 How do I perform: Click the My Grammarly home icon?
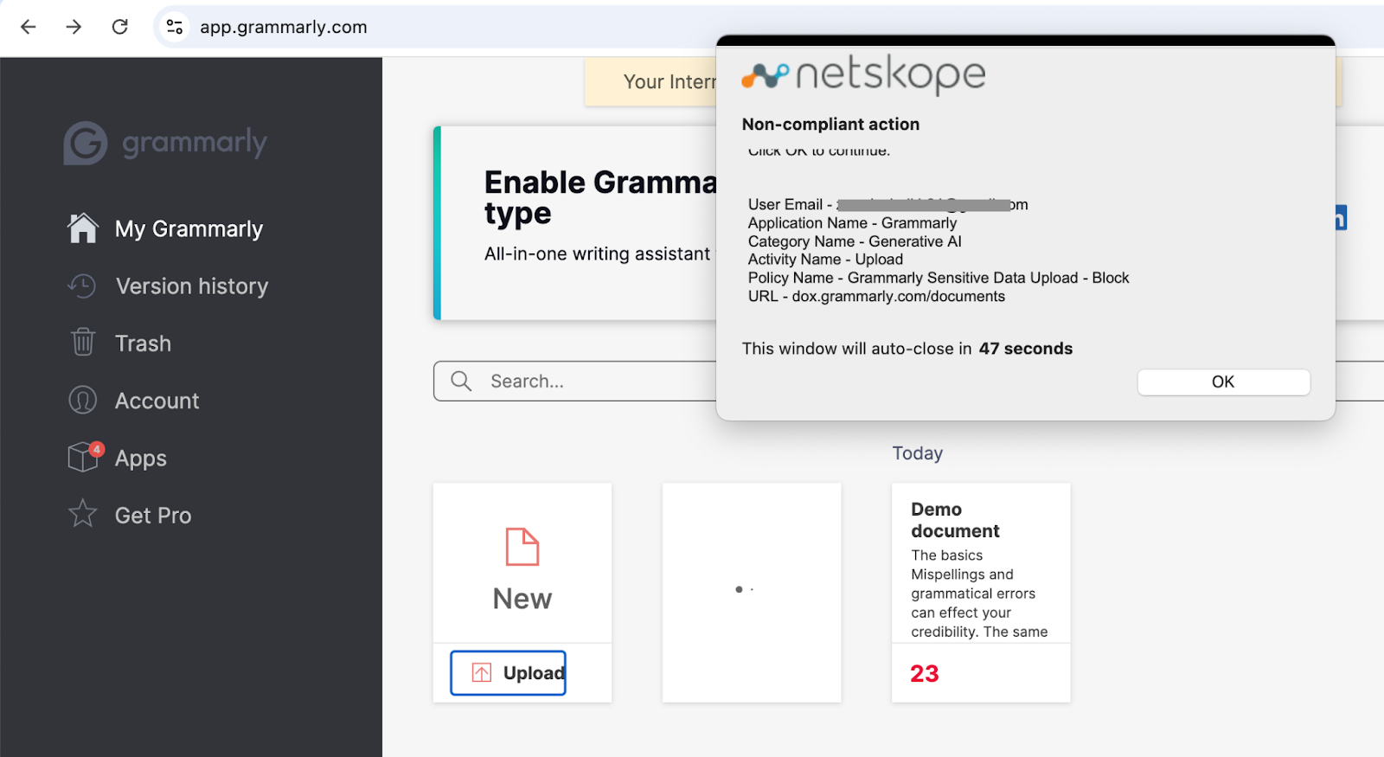(x=83, y=228)
